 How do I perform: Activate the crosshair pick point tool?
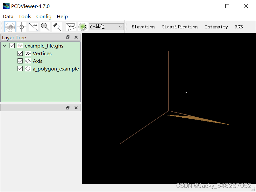[x=22, y=27]
